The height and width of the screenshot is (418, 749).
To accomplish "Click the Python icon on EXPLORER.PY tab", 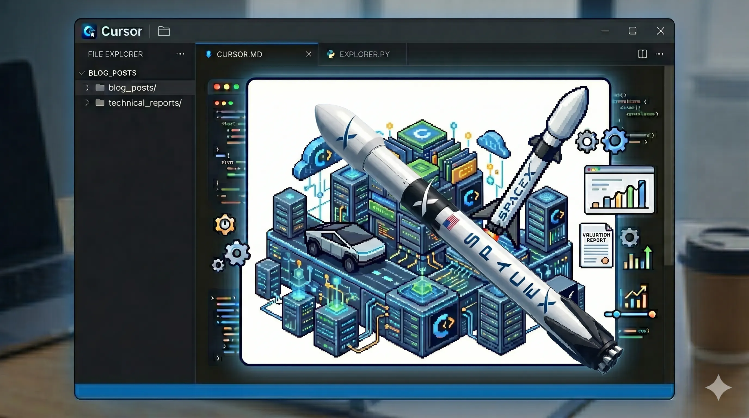I will coord(331,54).
